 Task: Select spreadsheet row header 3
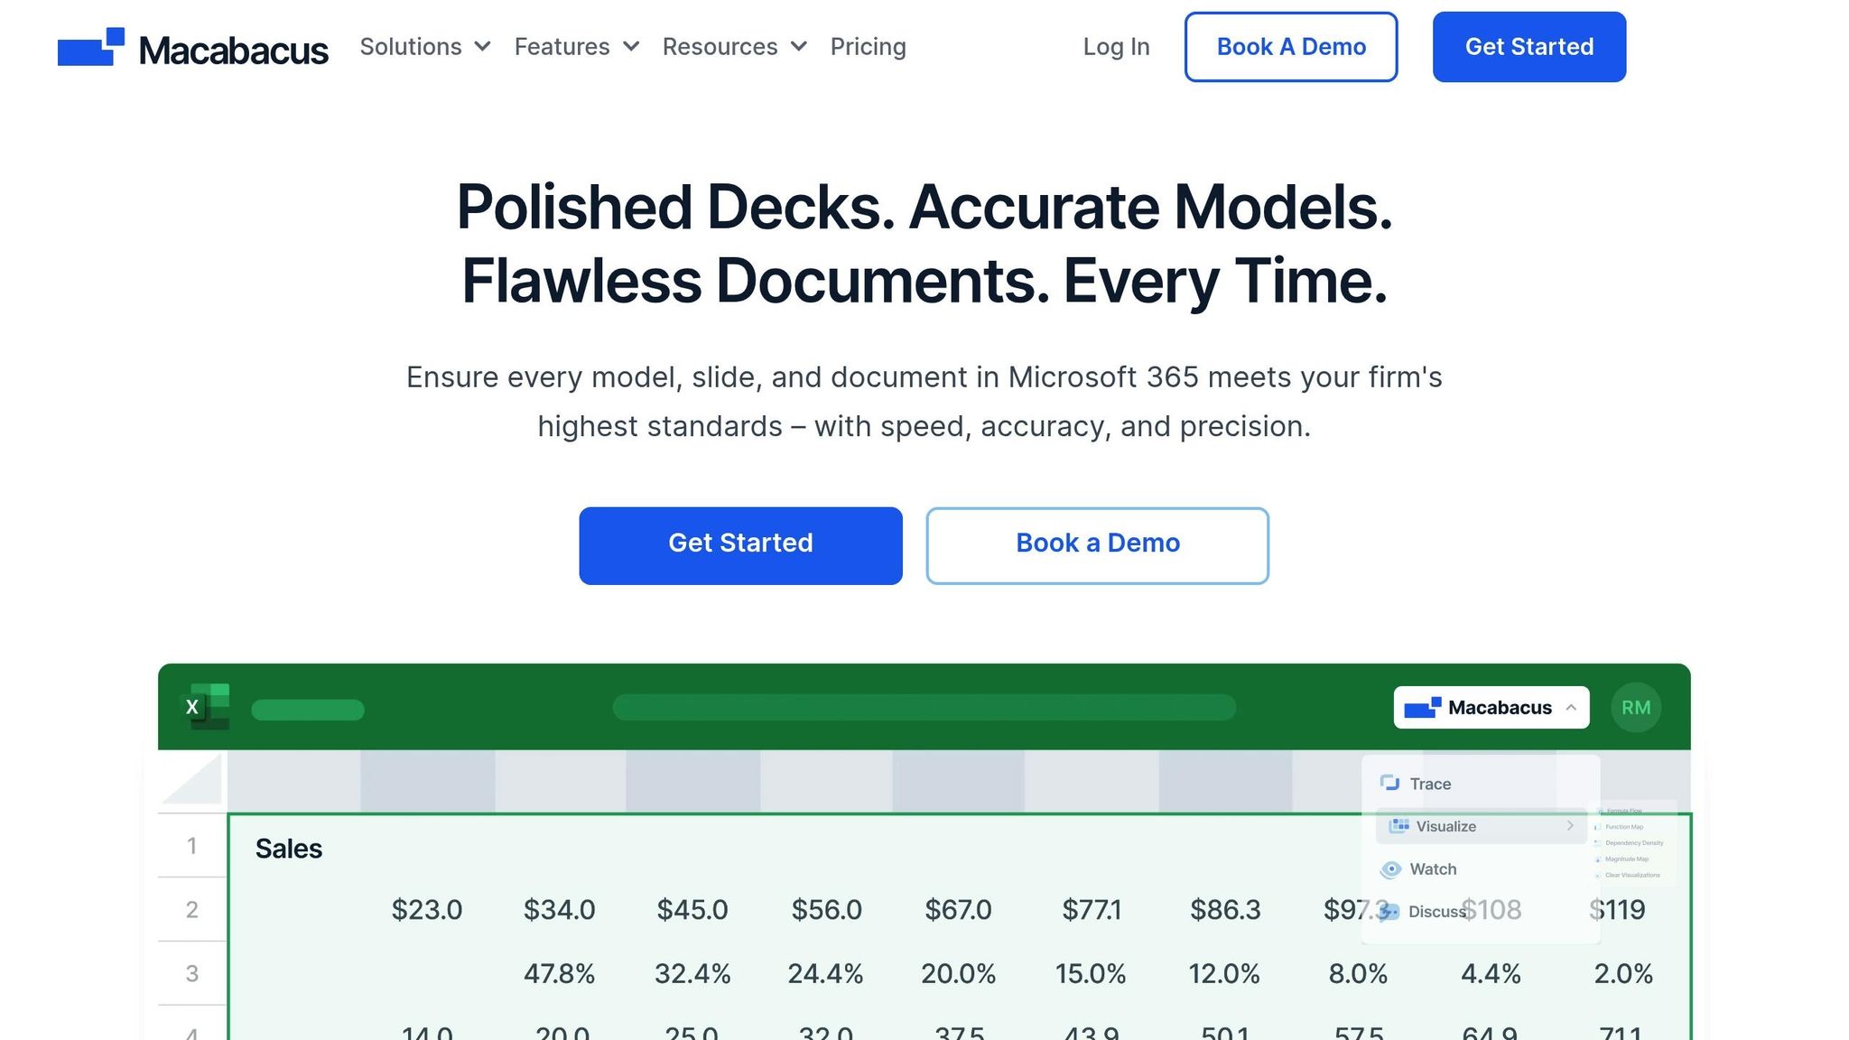192,974
